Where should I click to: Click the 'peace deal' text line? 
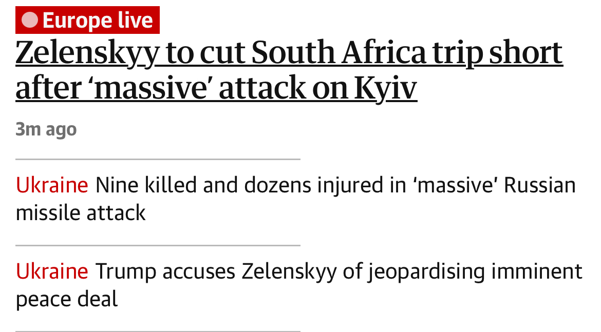67,299
